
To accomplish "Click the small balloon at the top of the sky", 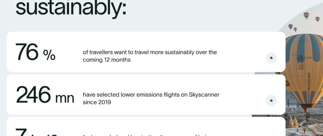I will [x=306, y=15].
